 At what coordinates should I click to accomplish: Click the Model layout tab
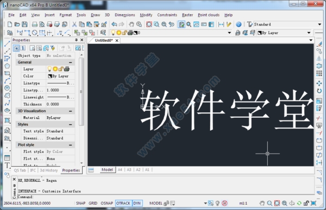[107, 170]
